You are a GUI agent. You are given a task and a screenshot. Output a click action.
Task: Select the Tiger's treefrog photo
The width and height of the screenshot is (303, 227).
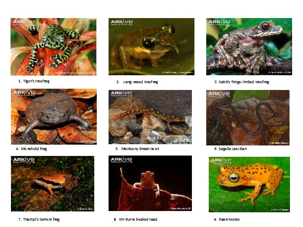pos(53,47)
